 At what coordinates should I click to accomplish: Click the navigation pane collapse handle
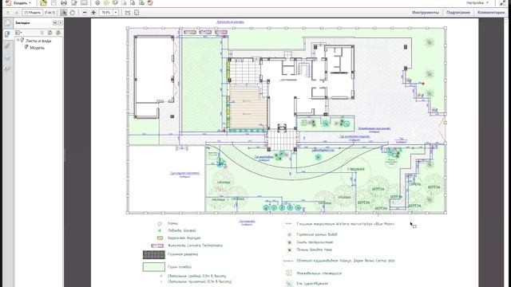coord(65,155)
